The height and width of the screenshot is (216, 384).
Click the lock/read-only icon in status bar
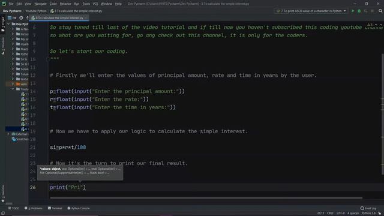tap(379, 214)
